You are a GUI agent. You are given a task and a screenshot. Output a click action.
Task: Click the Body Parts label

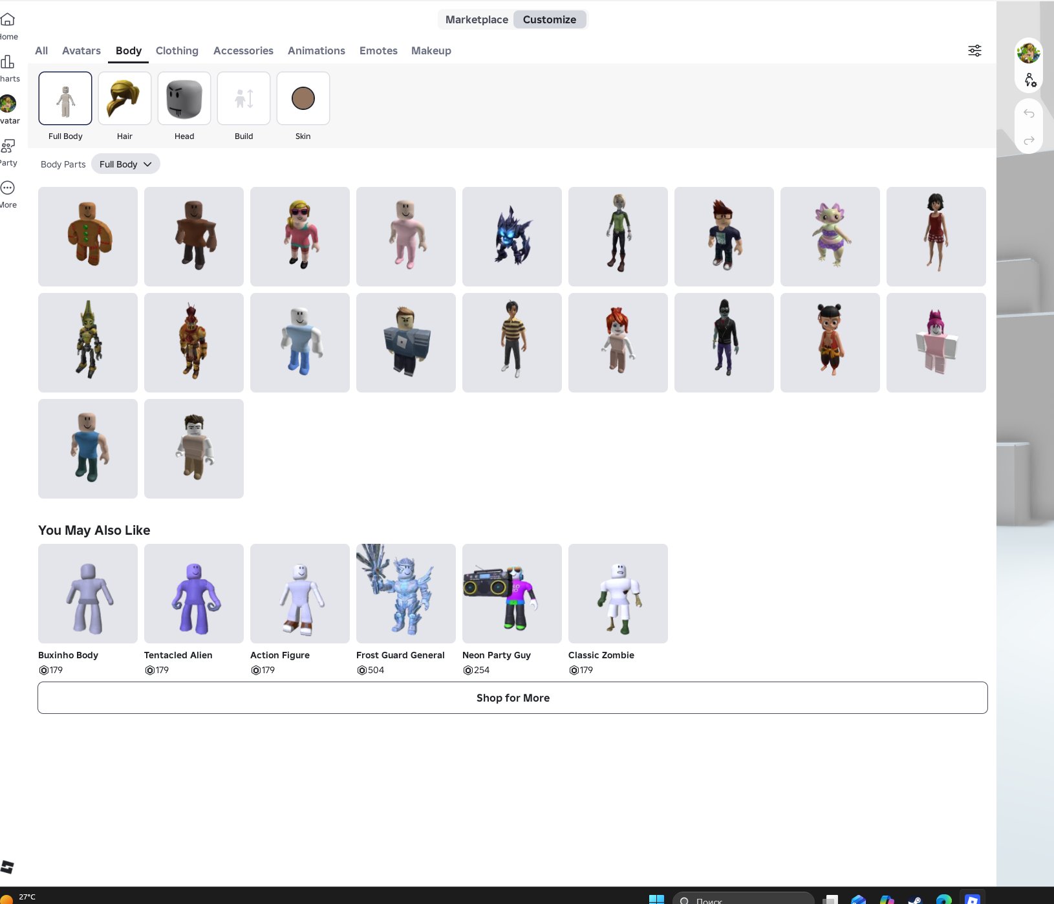pyautogui.click(x=63, y=164)
